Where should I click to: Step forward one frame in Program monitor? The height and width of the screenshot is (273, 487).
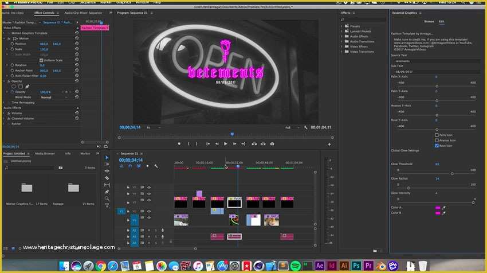(x=234, y=144)
